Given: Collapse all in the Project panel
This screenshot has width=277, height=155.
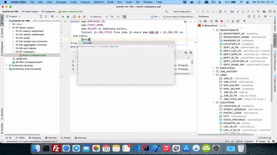Looking at the screenshot, I should pyautogui.click(x=46, y=16).
